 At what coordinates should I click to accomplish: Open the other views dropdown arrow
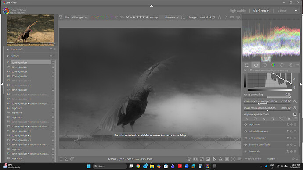coord(296,11)
